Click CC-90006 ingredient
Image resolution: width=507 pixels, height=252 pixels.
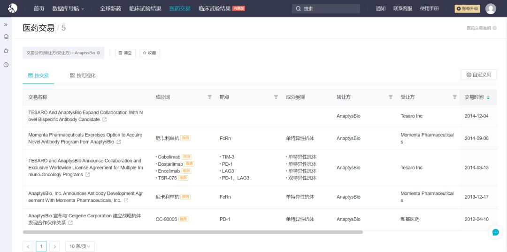(166, 219)
